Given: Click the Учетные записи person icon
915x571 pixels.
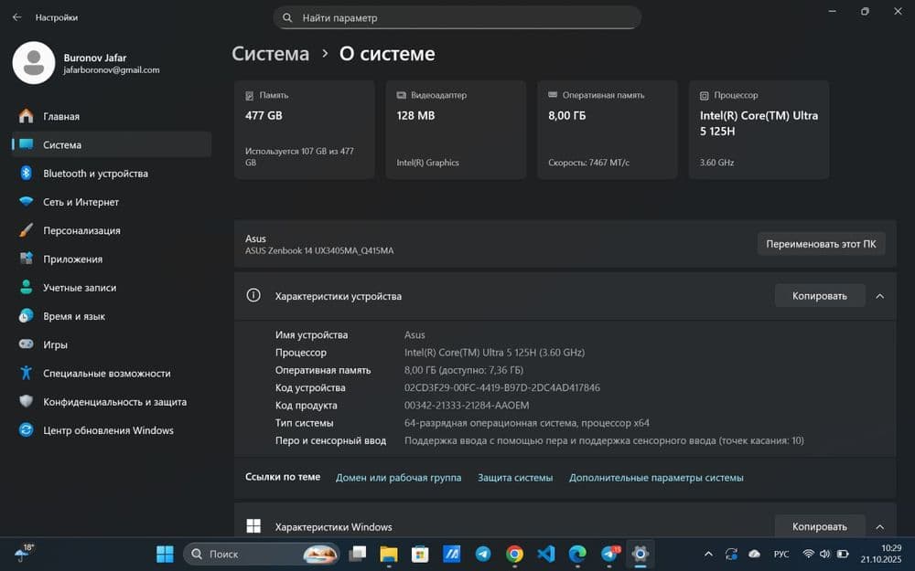Looking at the screenshot, I should pos(26,287).
